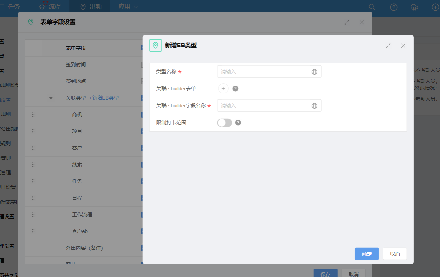Collapse the 关联类型 tree row

tap(51, 98)
